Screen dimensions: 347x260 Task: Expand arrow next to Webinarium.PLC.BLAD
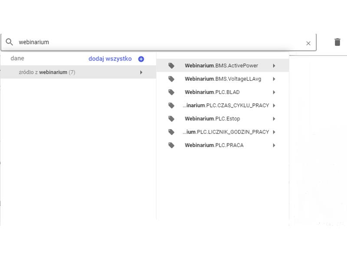[274, 92]
